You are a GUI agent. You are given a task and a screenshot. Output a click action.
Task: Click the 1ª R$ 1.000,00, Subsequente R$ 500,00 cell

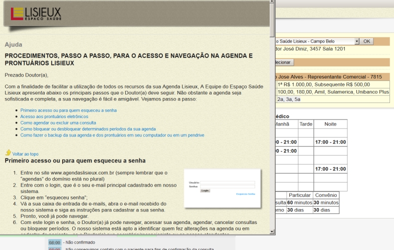coord(333,84)
